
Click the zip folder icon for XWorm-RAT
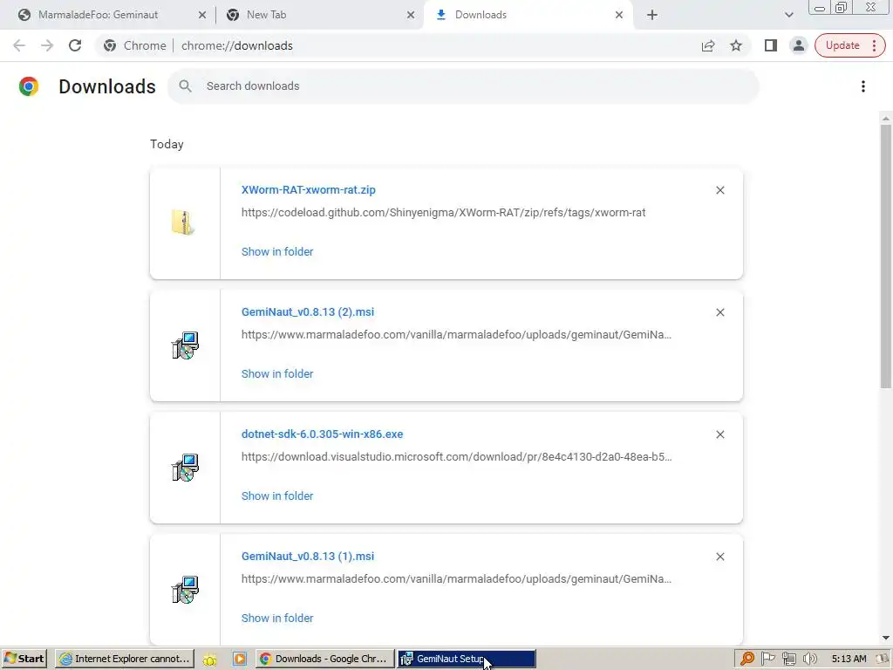pyautogui.click(x=183, y=222)
